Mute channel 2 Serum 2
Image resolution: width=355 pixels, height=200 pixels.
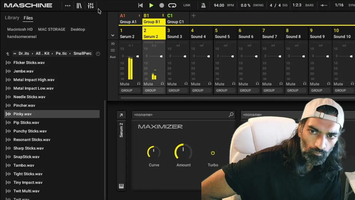(x=148, y=84)
